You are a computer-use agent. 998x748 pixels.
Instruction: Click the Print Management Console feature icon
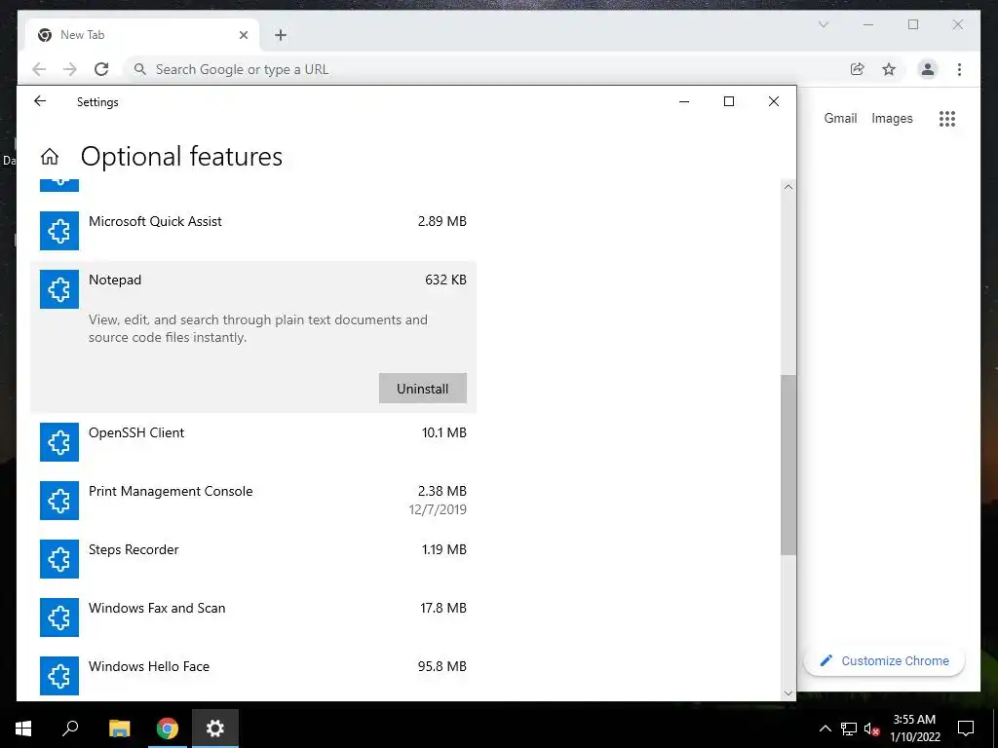(59, 501)
